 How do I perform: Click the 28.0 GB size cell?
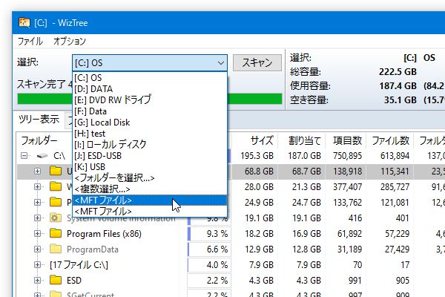(x=259, y=186)
